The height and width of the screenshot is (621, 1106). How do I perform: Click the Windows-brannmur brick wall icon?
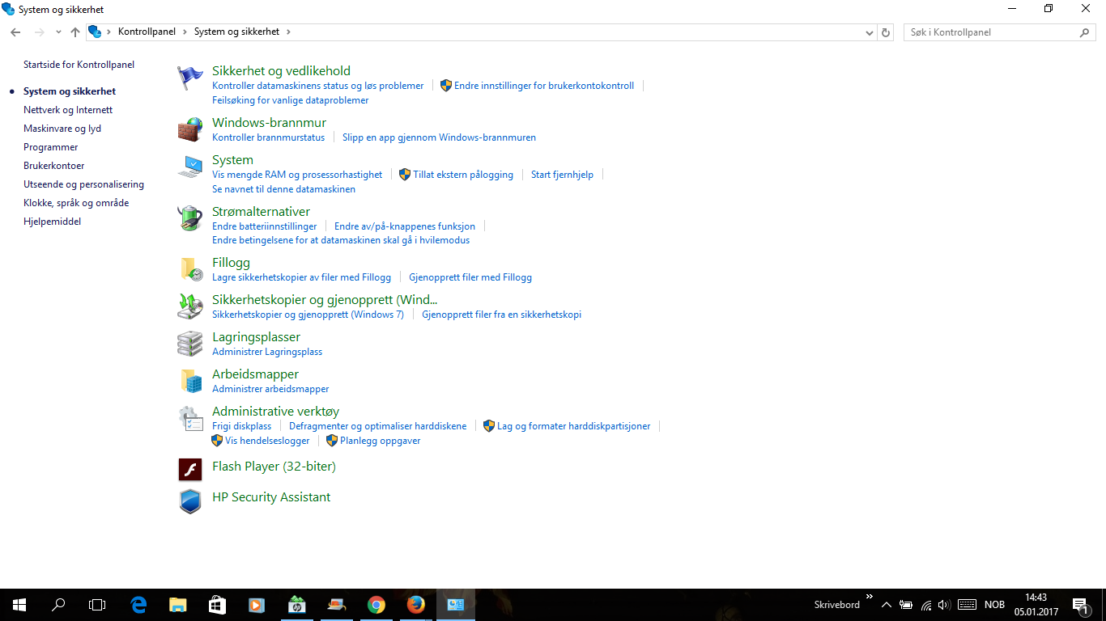coord(190,129)
